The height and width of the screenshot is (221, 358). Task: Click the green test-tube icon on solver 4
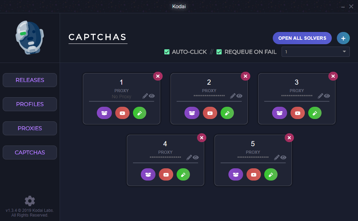183,174
